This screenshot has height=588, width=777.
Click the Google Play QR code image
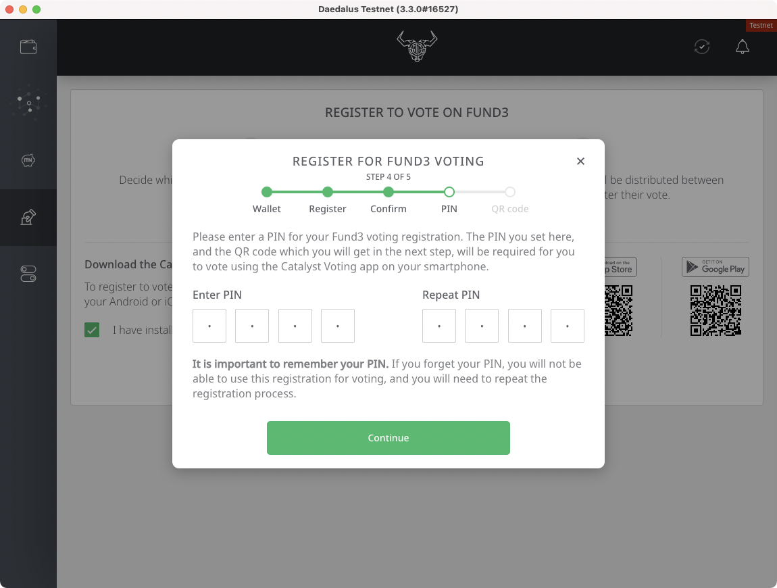(716, 311)
